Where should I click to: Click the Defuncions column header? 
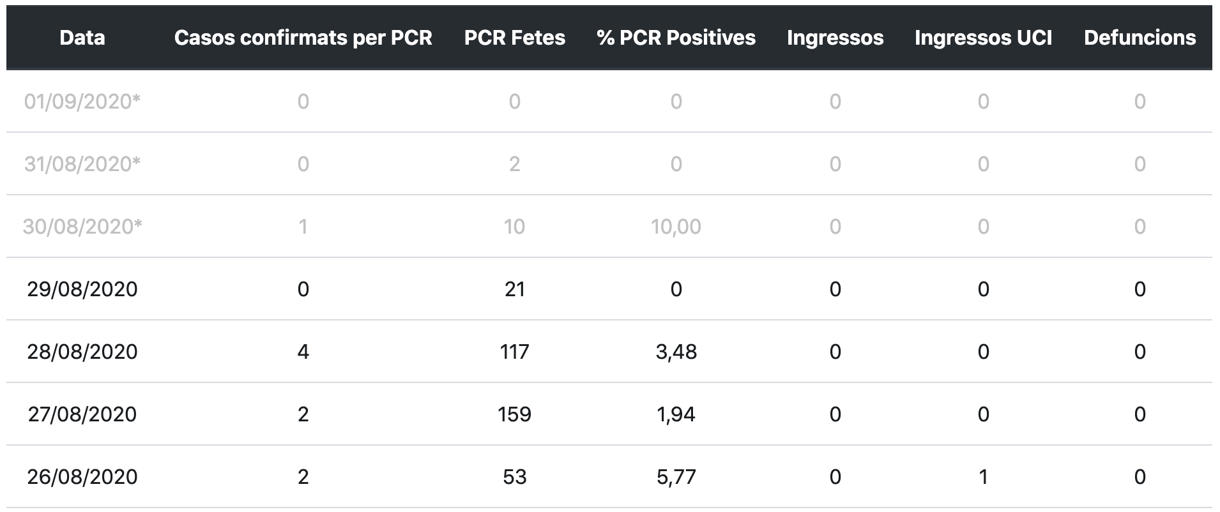tap(1140, 38)
